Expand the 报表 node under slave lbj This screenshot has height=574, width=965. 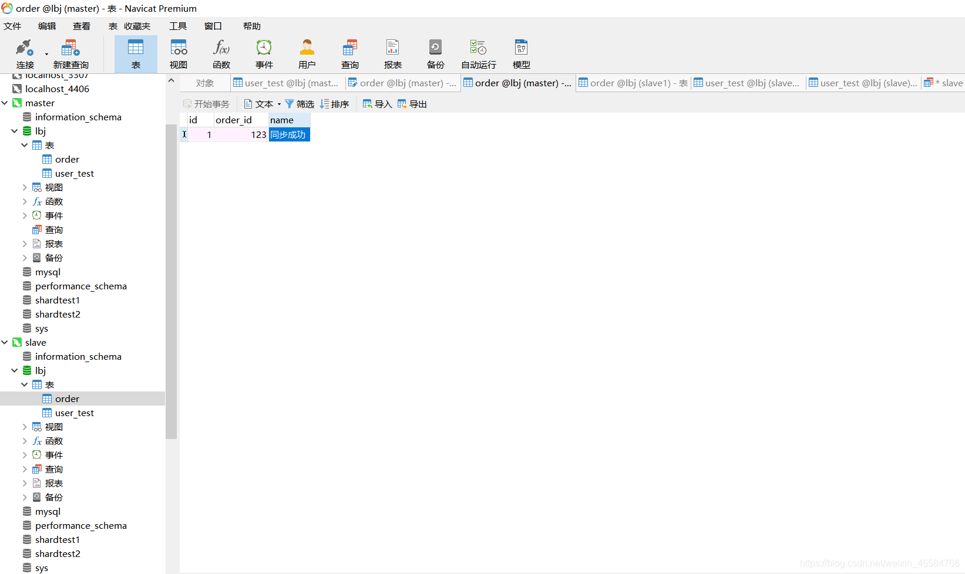pyautogui.click(x=25, y=483)
